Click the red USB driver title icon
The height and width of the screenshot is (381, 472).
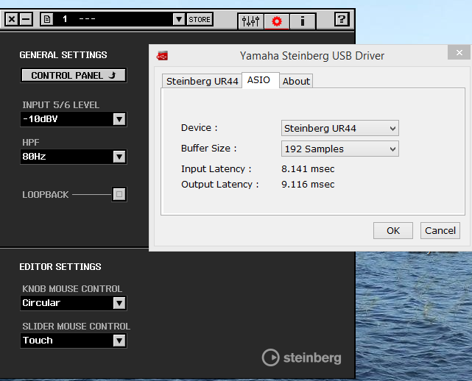[x=162, y=56]
